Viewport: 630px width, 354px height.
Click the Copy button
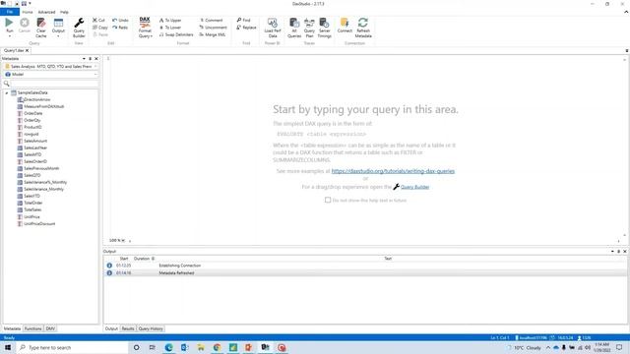[x=100, y=28]
